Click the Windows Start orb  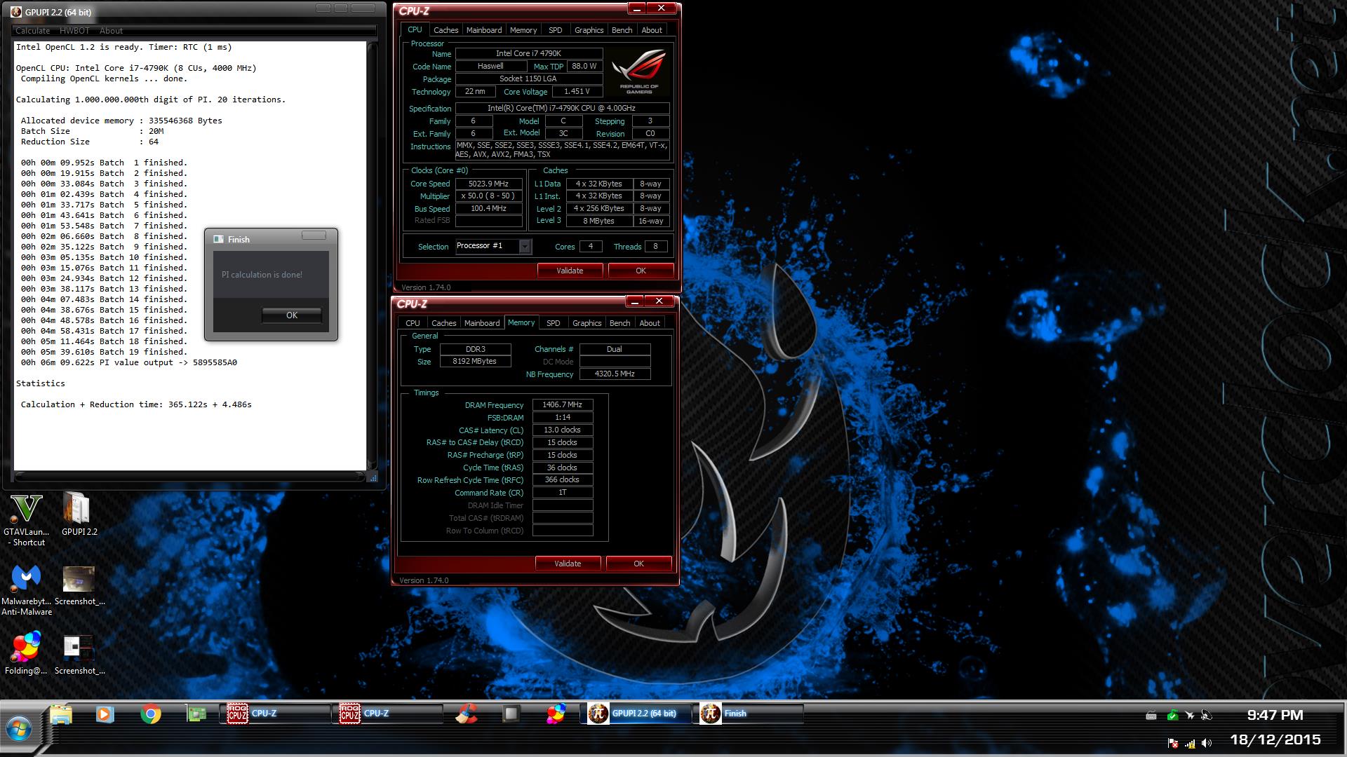[x=19, y=728]
